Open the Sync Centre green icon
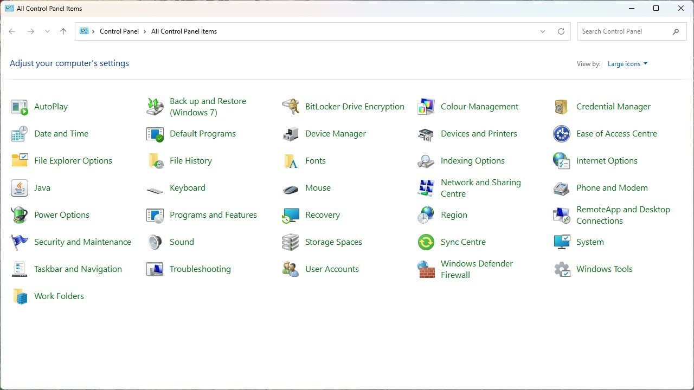 426,242
